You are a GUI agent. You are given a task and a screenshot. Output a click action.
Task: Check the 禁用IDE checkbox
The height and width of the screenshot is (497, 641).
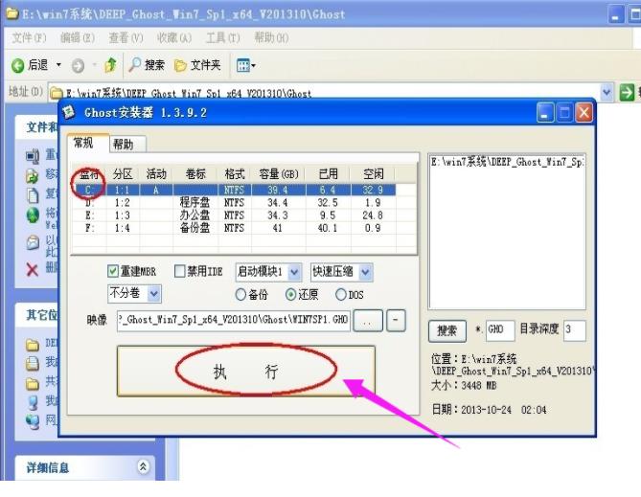[x=179, y=271]
